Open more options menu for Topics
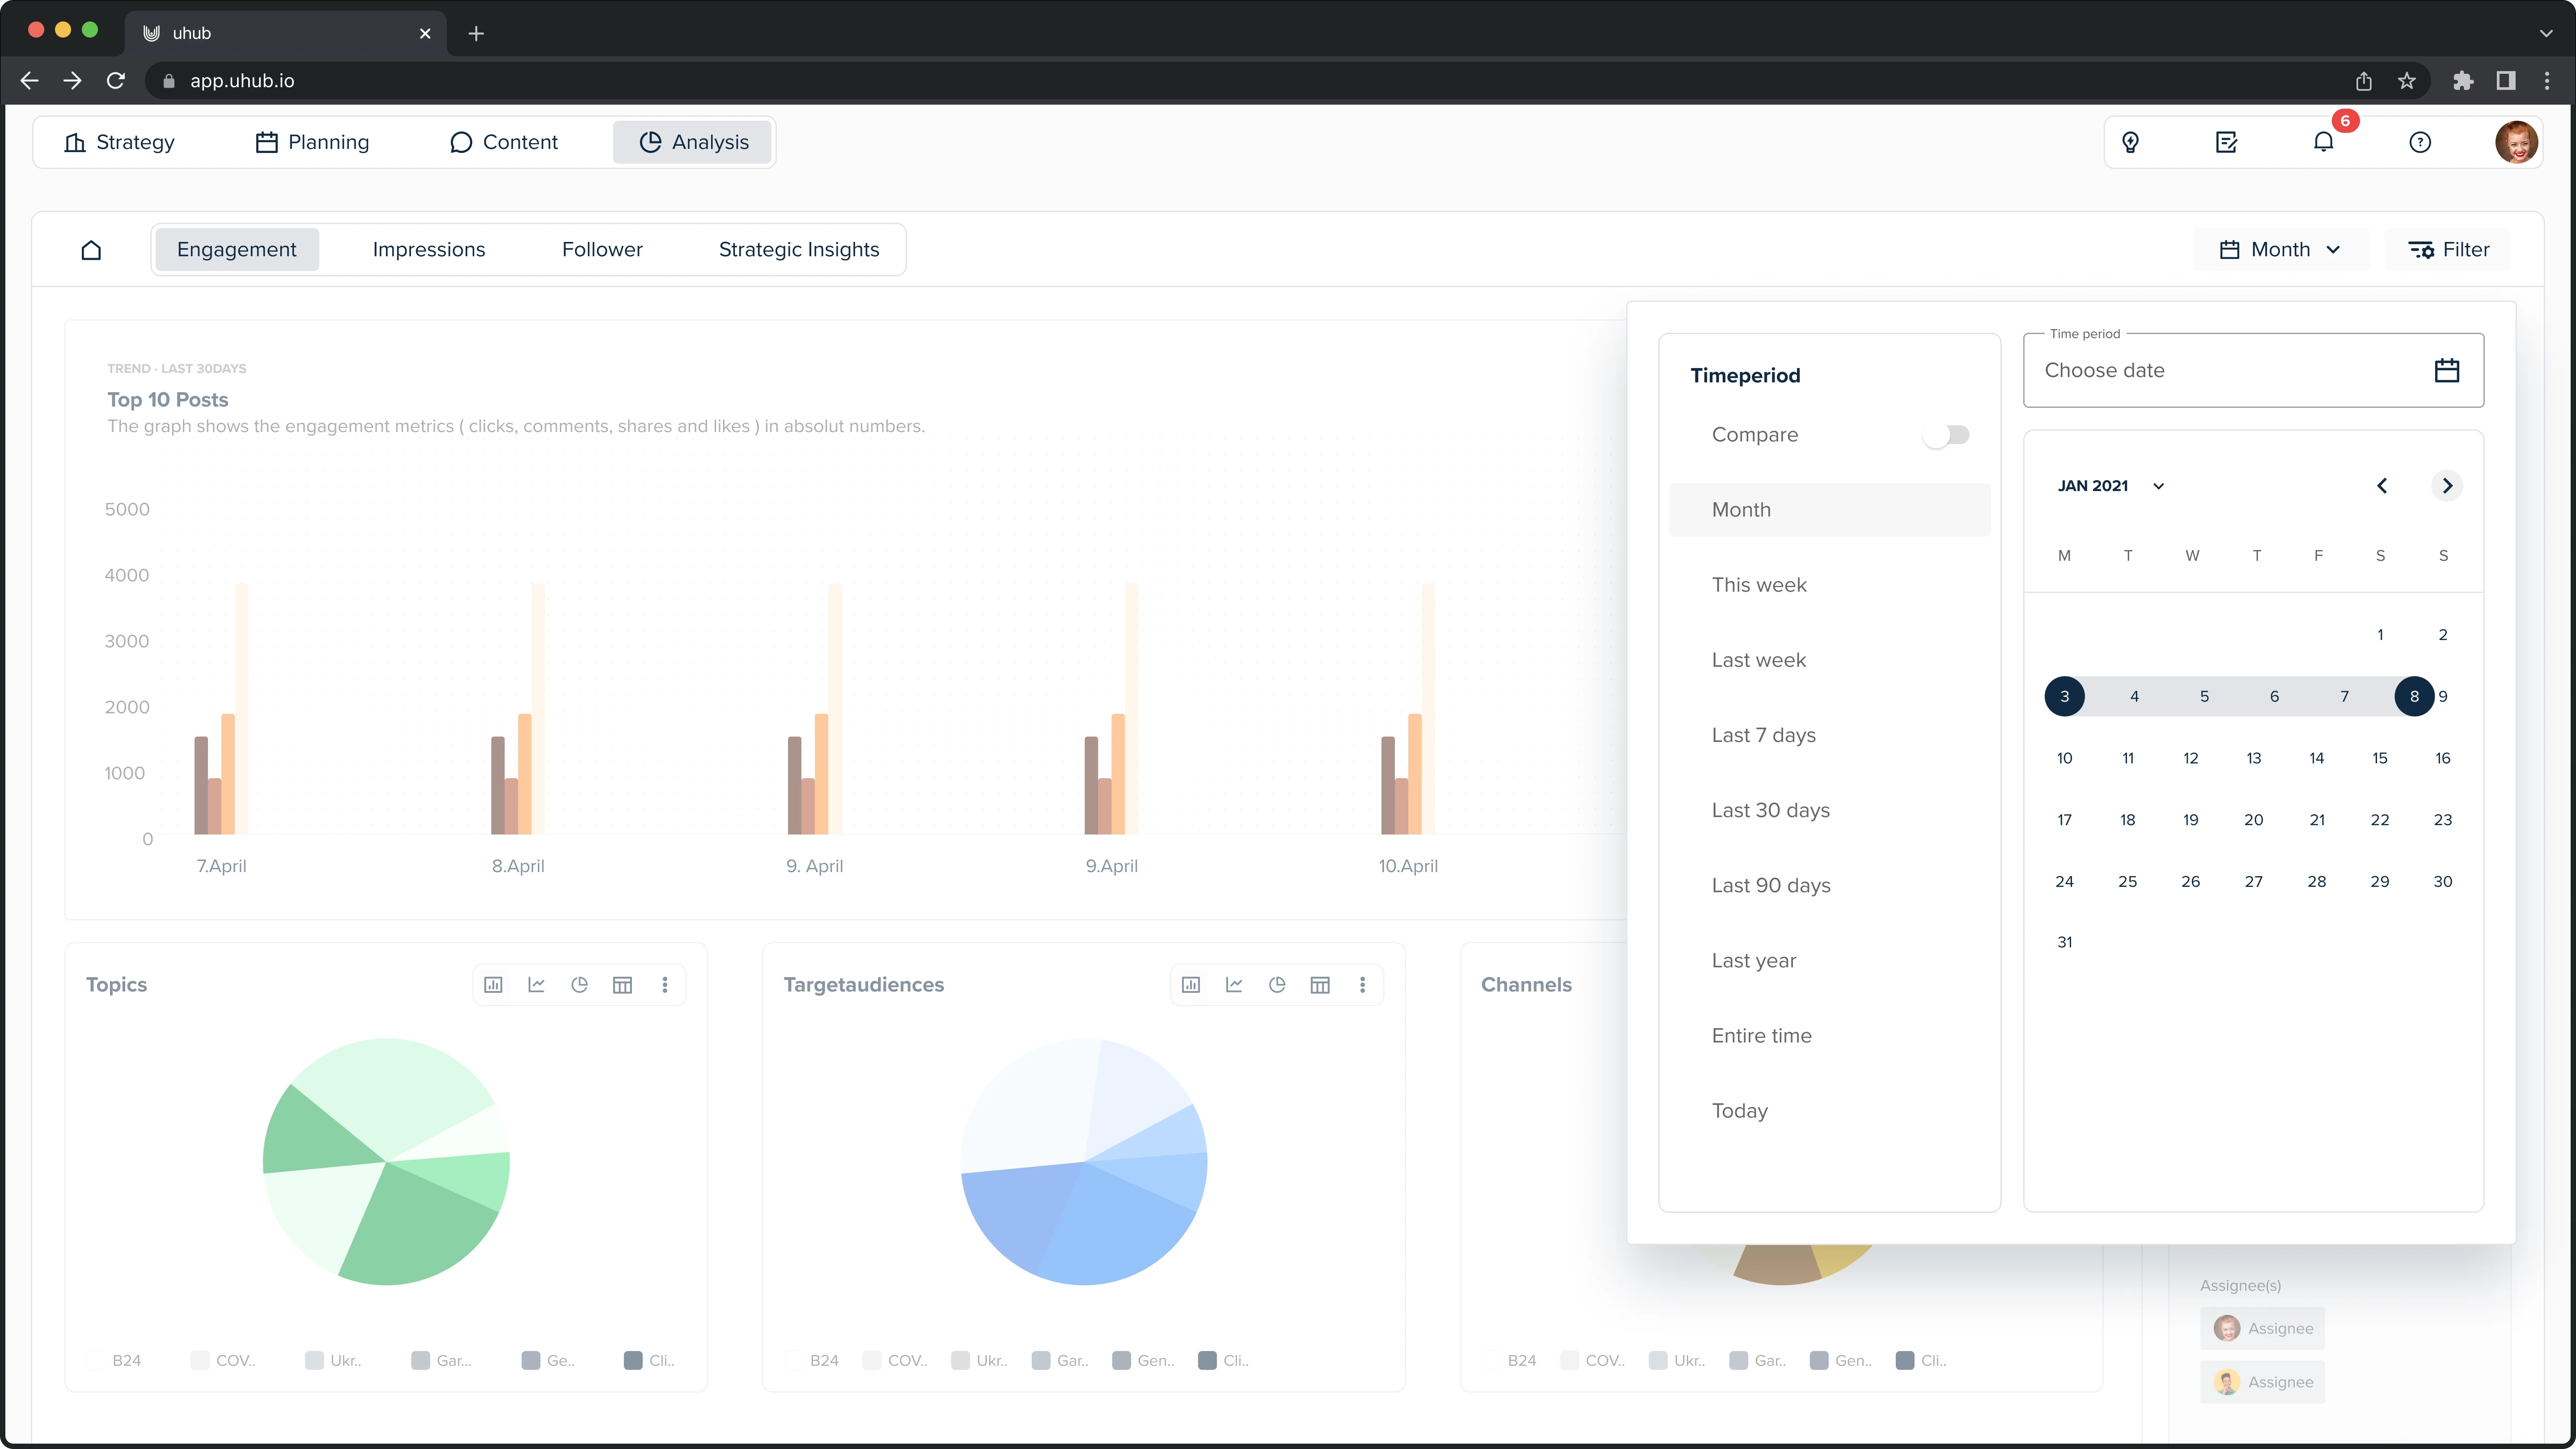Viewport: 2576px width, 1449px height. pos(664,985)
